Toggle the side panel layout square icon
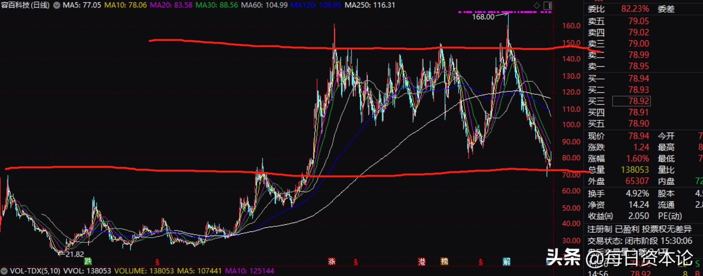703x276 pixels. tap(547, 5)
